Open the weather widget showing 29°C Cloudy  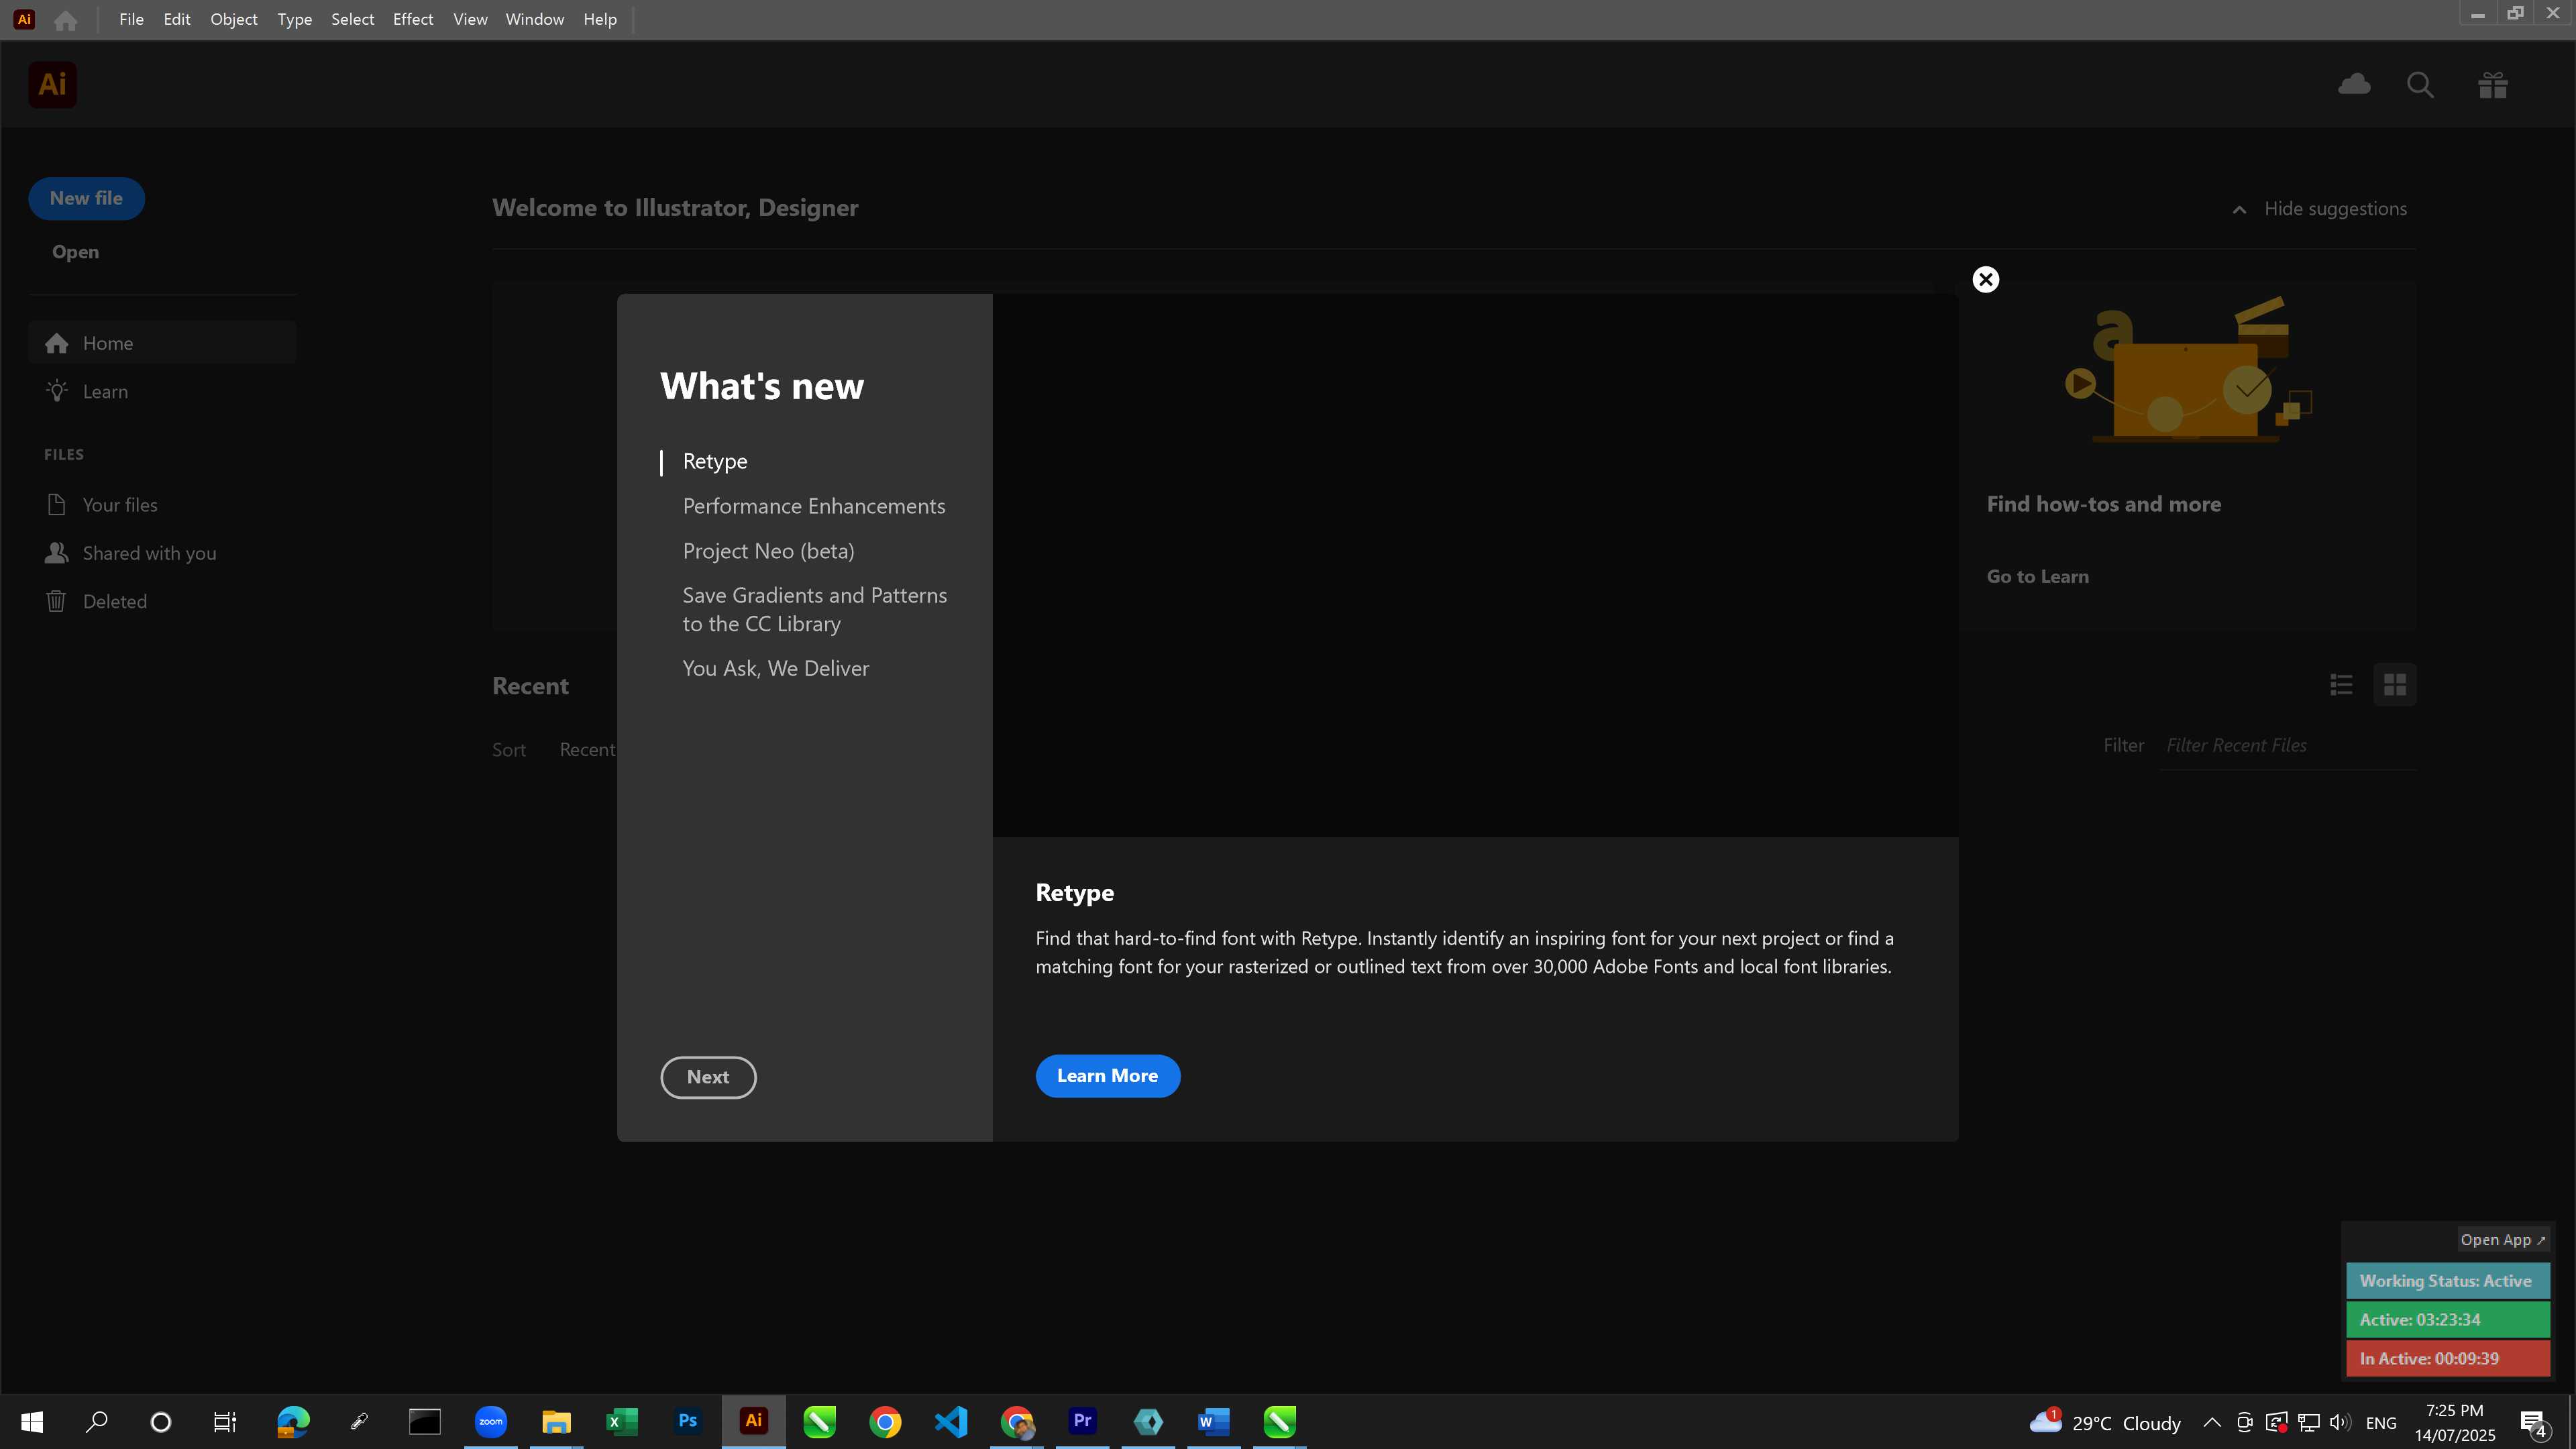2105,1422
